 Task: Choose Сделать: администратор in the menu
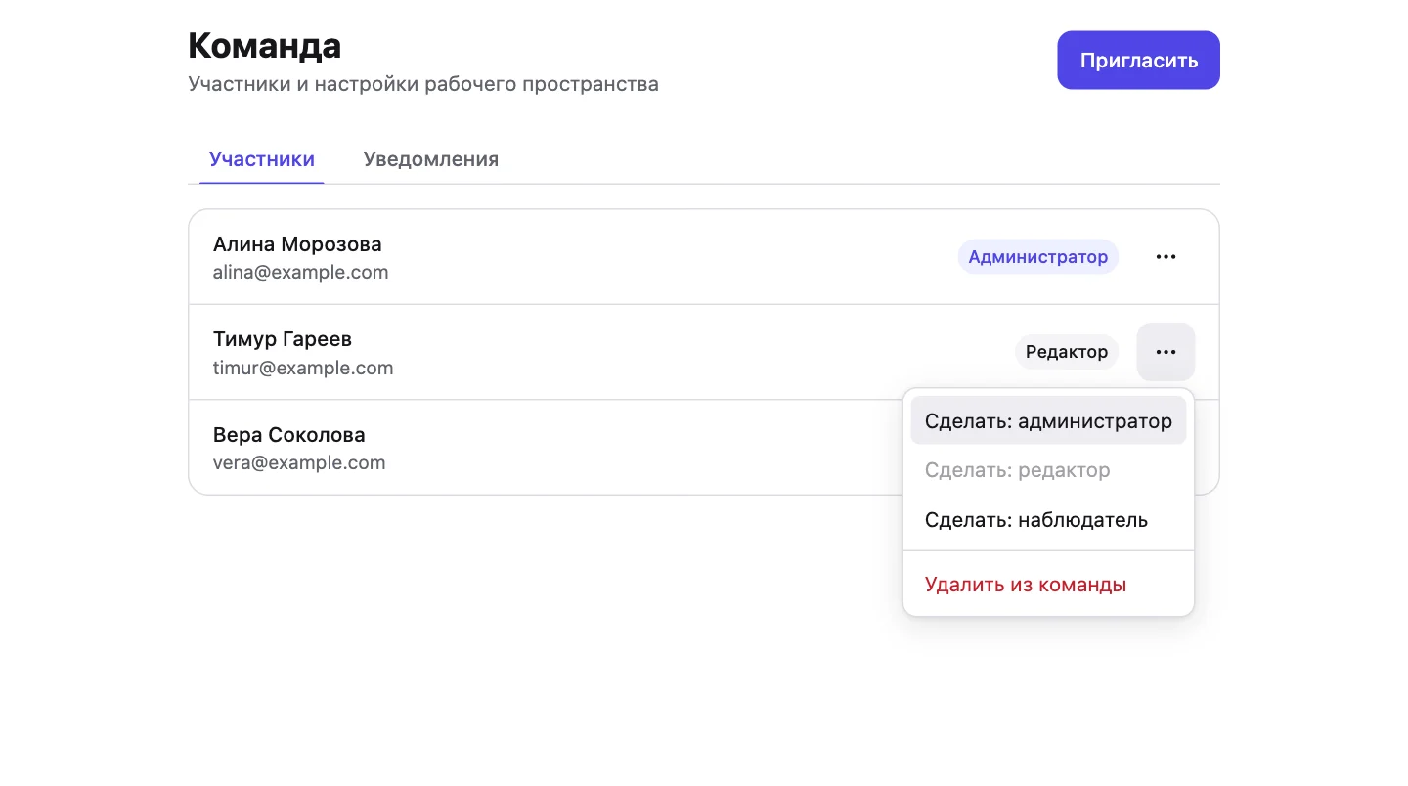coord(1048,421)
